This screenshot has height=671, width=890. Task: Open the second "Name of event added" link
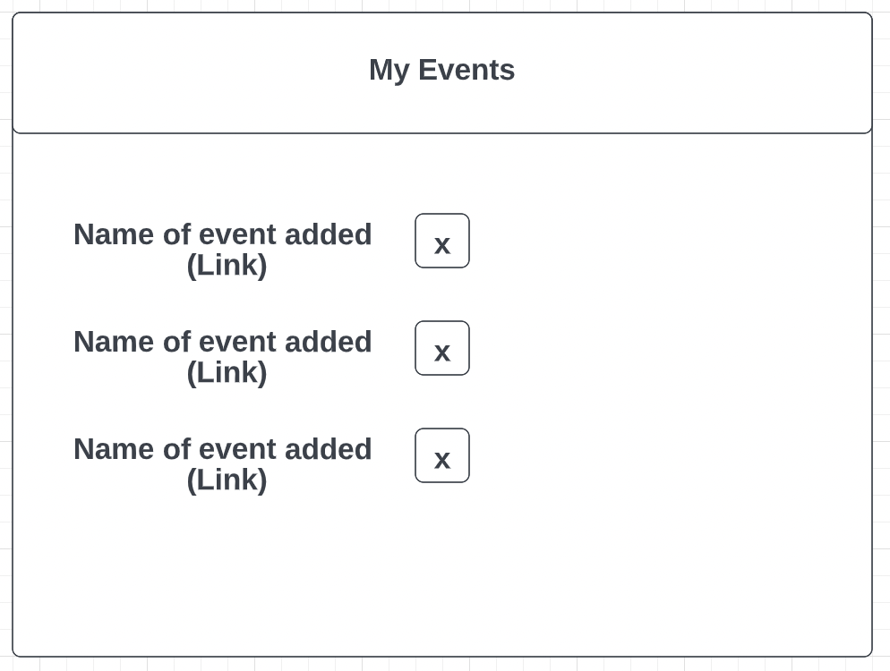[x=222, y=357]
